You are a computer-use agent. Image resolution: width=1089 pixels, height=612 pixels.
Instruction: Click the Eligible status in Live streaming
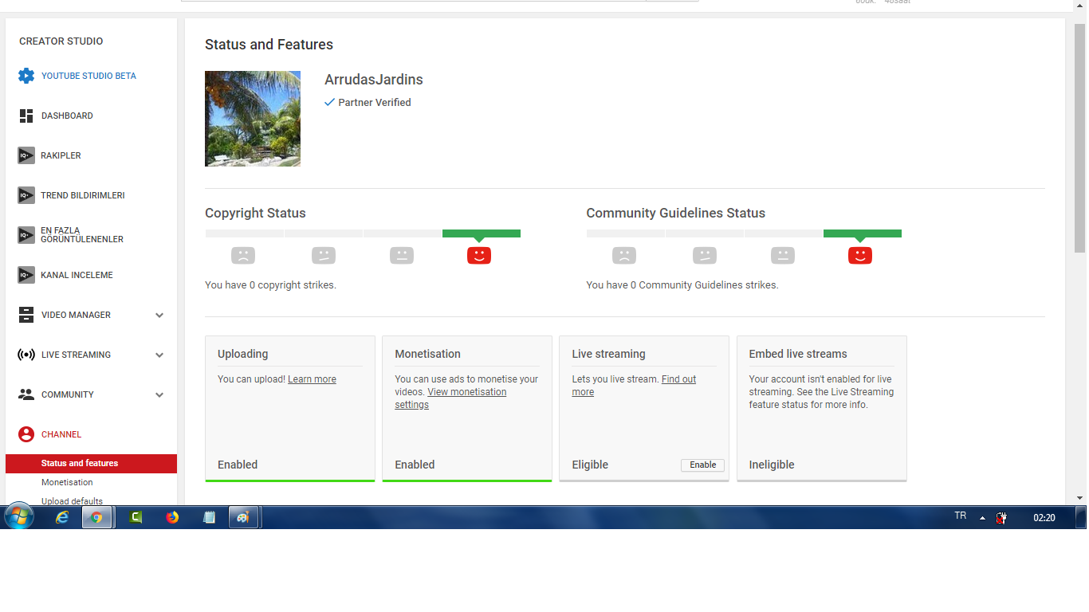click(590, 465)
